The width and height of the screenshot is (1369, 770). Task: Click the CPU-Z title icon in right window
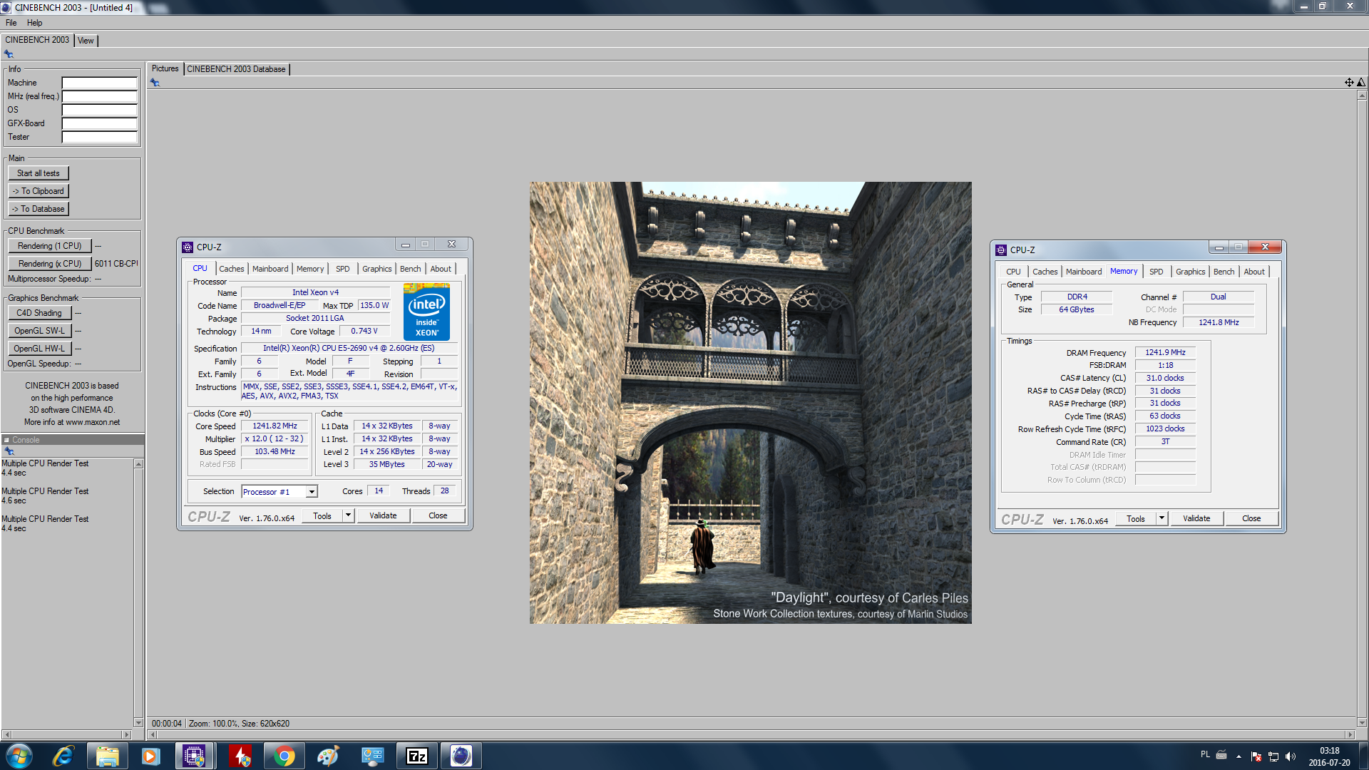coord(1001,250)
